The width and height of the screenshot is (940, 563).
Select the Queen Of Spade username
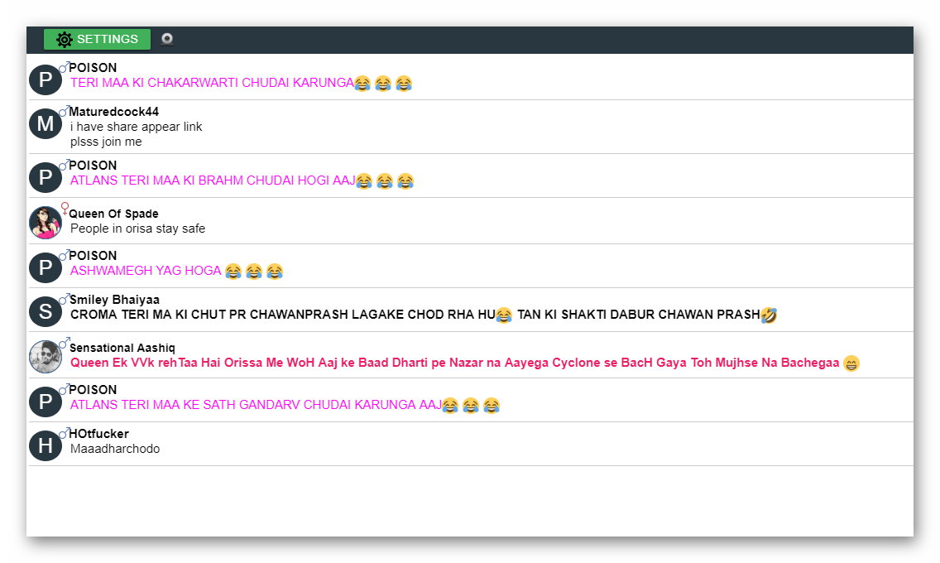tap(113, 214)
